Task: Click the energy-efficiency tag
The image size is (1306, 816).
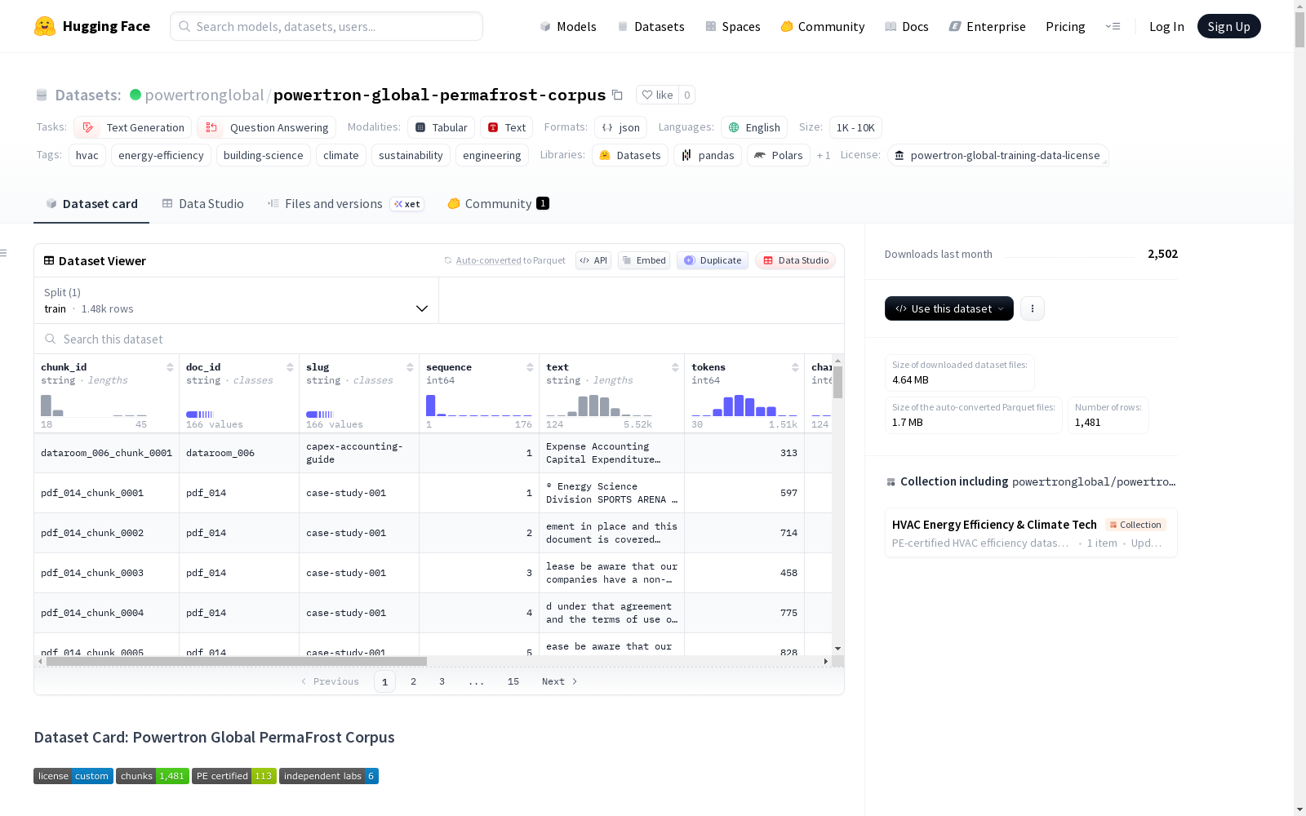Action: pos(161,155)
